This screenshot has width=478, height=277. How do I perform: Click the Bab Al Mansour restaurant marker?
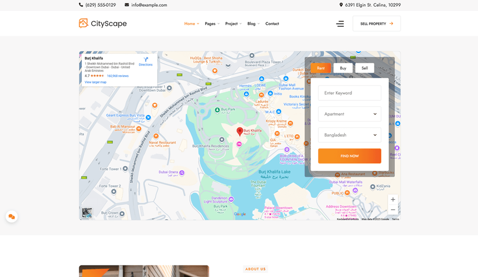(x=139, y=128)
